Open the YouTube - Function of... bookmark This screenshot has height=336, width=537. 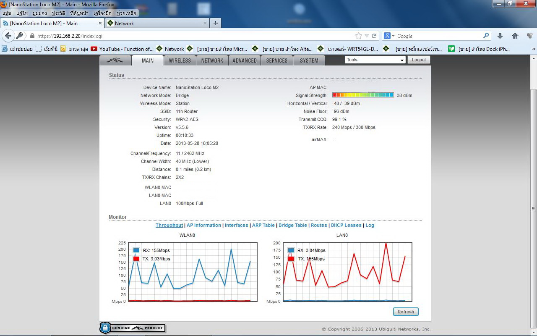point(122,49)
